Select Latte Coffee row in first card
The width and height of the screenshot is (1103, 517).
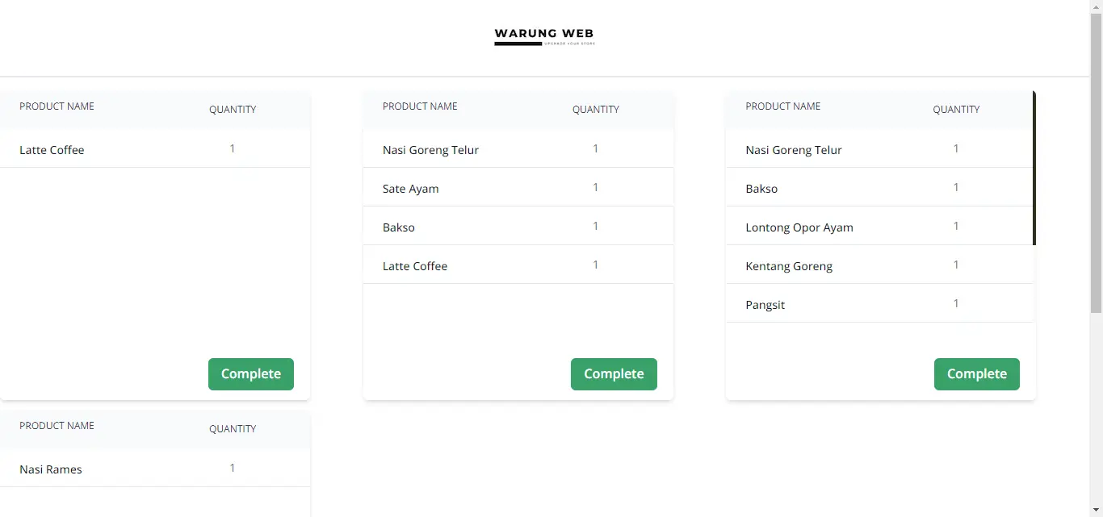(155, 148)
